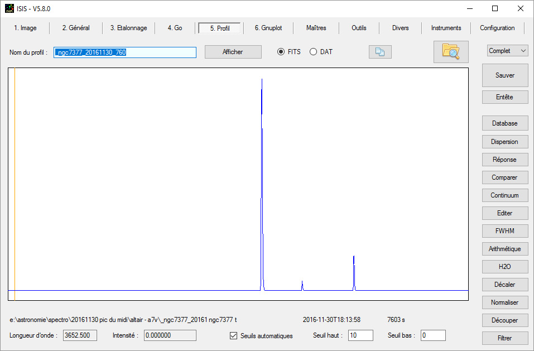
Task: Click the Dispersion button
Action: [505, 142]
